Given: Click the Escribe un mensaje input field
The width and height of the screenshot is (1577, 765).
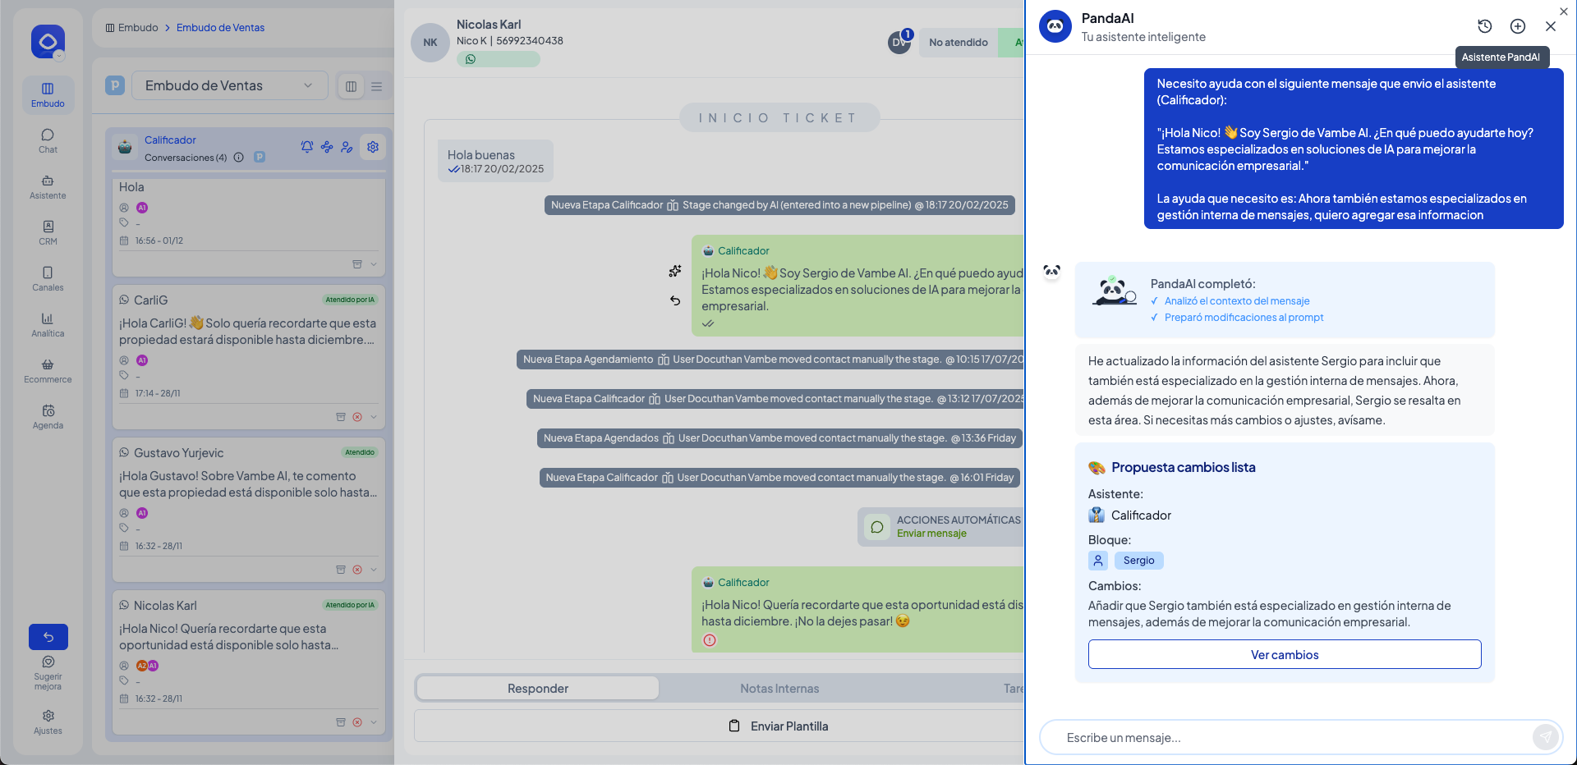Looking at the screenshot, I should [1290, 737].
